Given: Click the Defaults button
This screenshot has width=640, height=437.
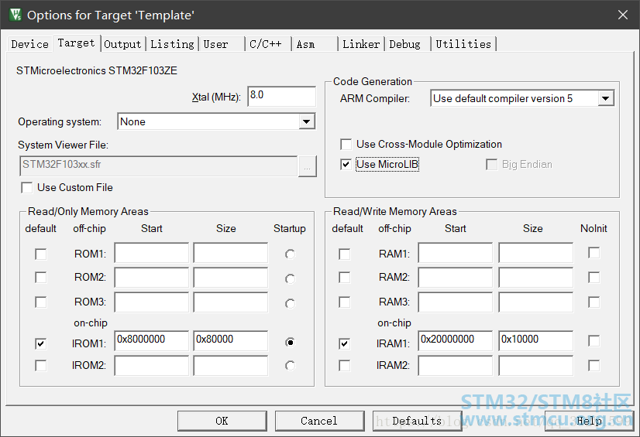Looking at the screenshot, I should [x=417, y=421].
